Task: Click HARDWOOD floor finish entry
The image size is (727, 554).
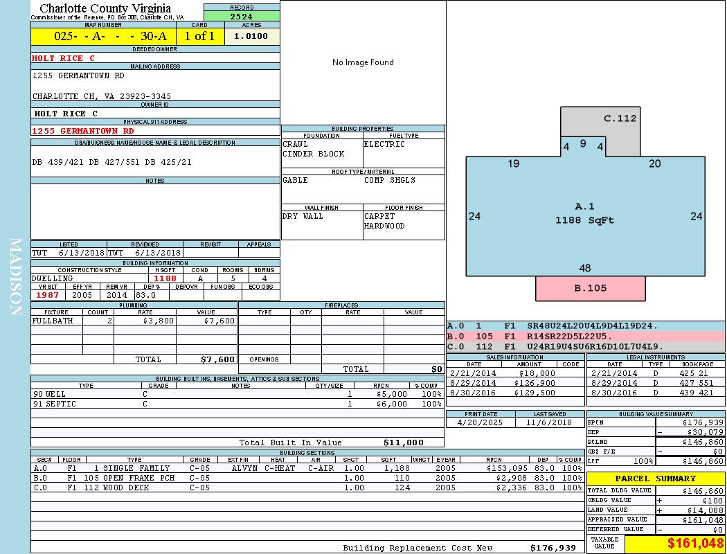Action: [384, 226]
